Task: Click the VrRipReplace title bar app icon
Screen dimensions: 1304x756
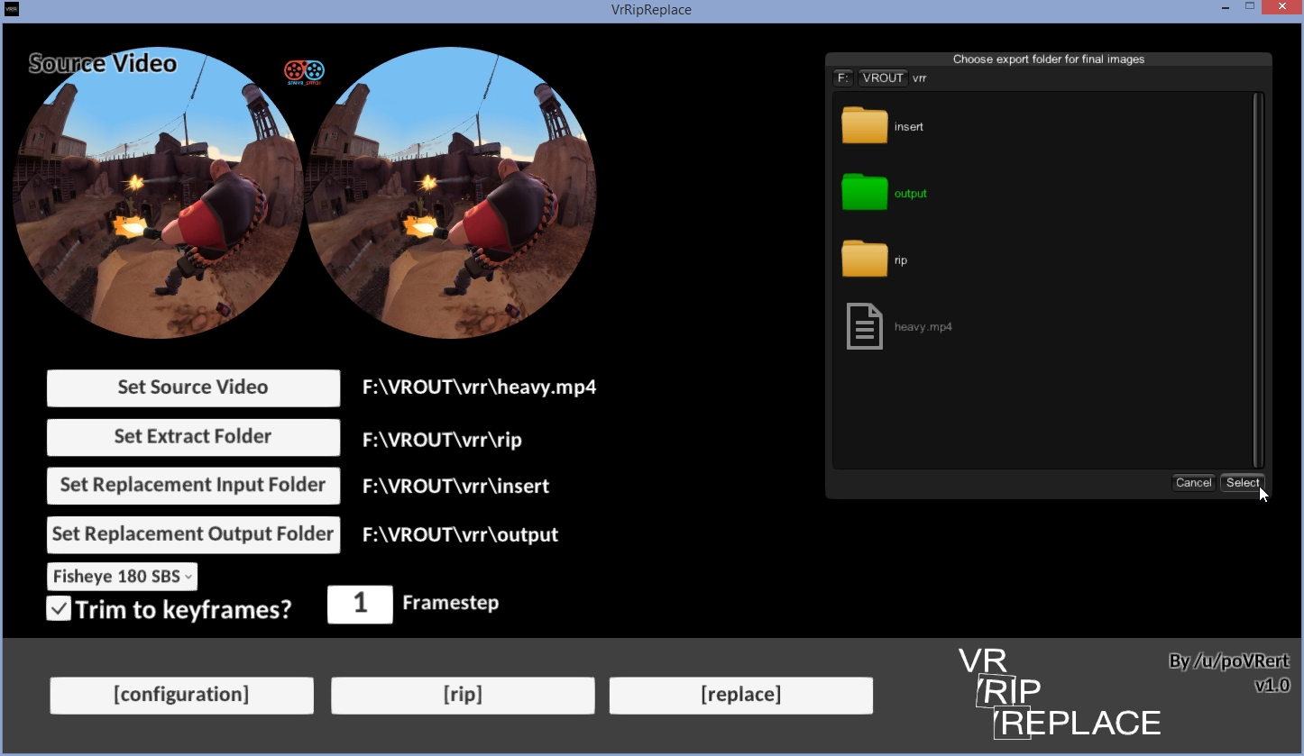Action: (x=11, y=9)
